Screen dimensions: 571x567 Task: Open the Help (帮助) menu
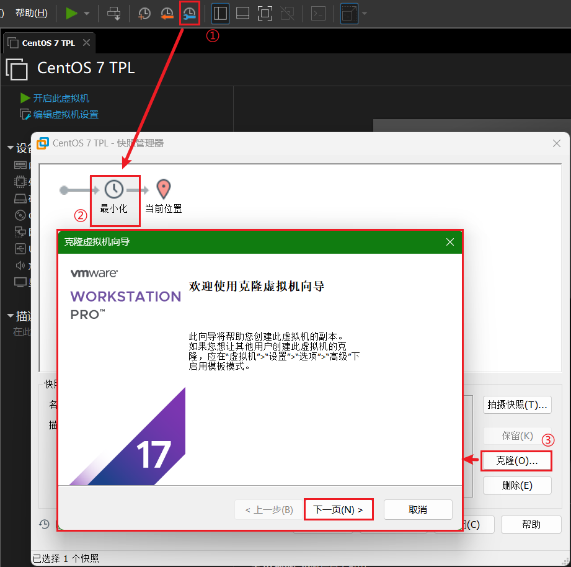pos(32,13)
